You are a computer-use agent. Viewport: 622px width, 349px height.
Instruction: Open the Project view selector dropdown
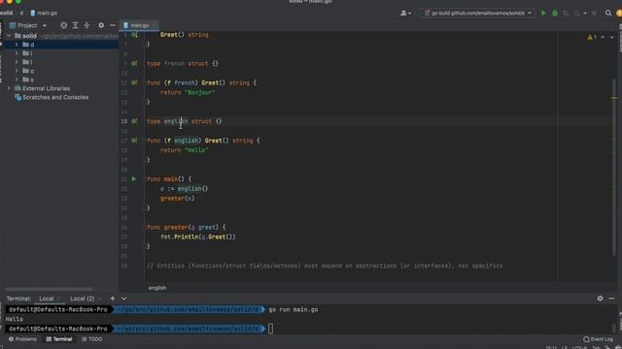tap(28, 25)
